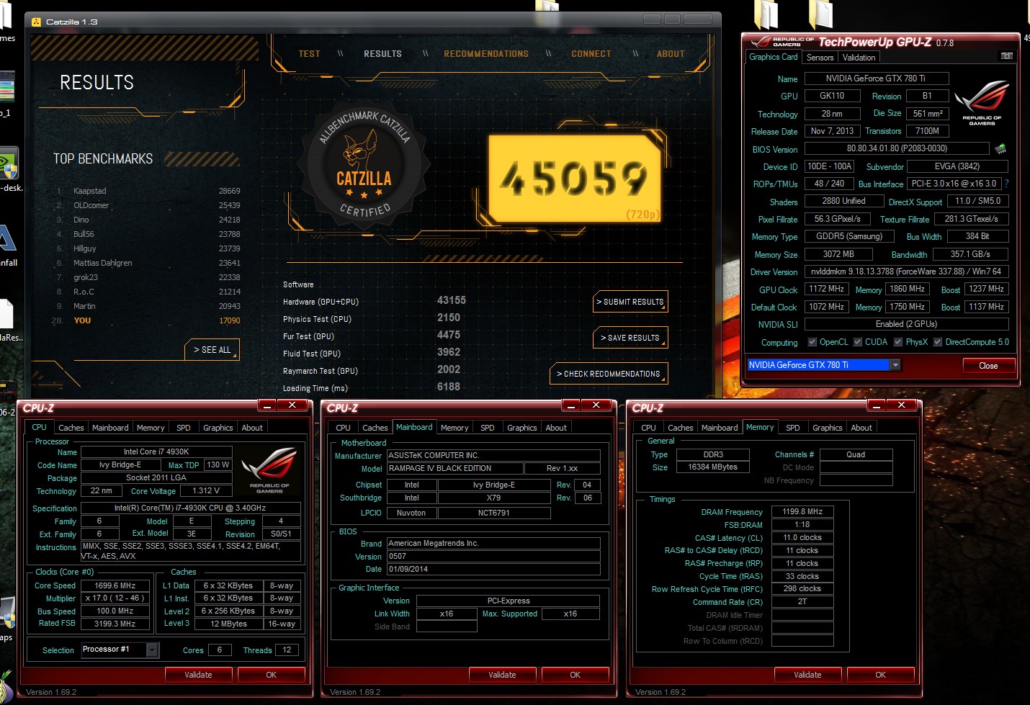Click OK in the CPU-Z CPU window

point(271,675)
